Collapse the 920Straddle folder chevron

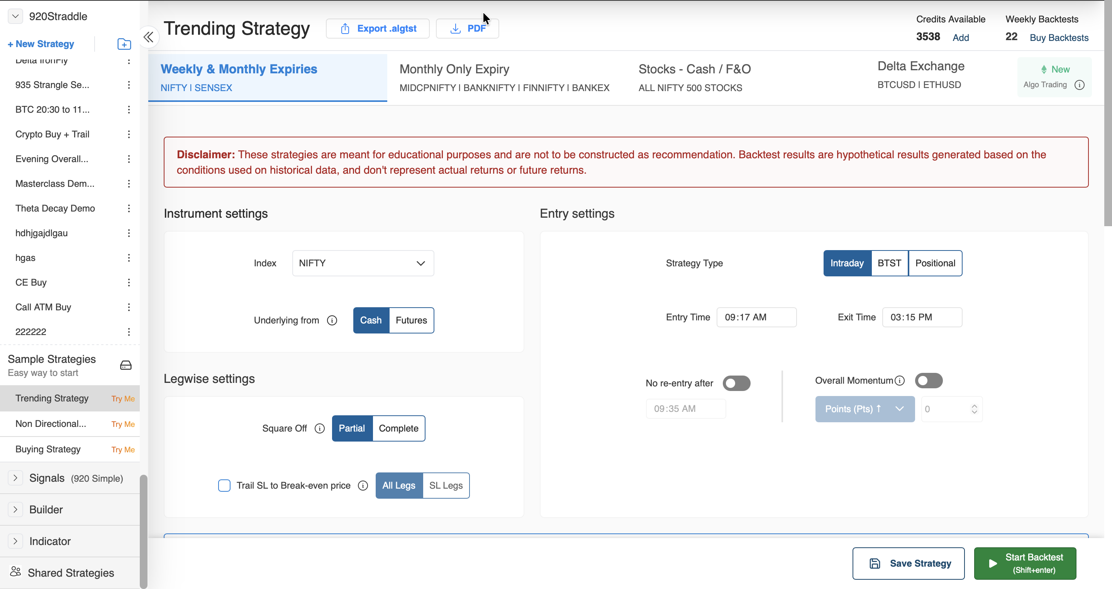tap(15, 16)
